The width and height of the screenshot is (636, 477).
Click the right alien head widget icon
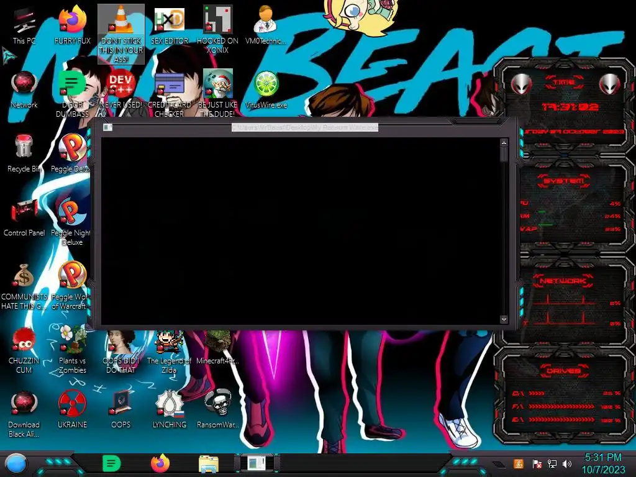coord(610,84)
